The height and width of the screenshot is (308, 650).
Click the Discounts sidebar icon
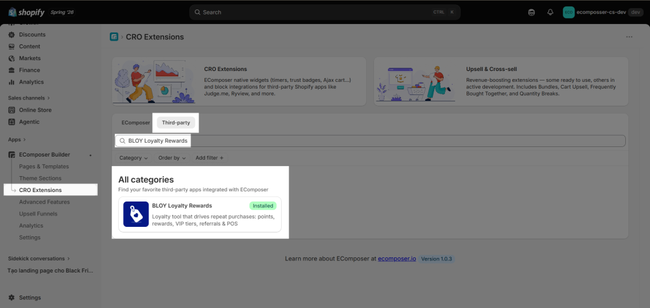coord(11,35)
